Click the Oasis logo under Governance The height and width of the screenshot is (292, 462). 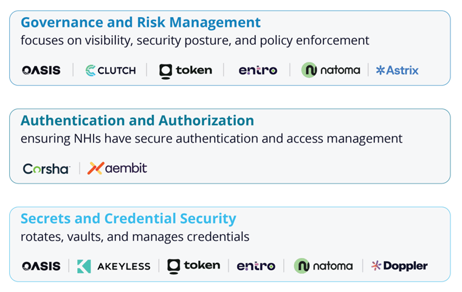click(x=41, y=70)
